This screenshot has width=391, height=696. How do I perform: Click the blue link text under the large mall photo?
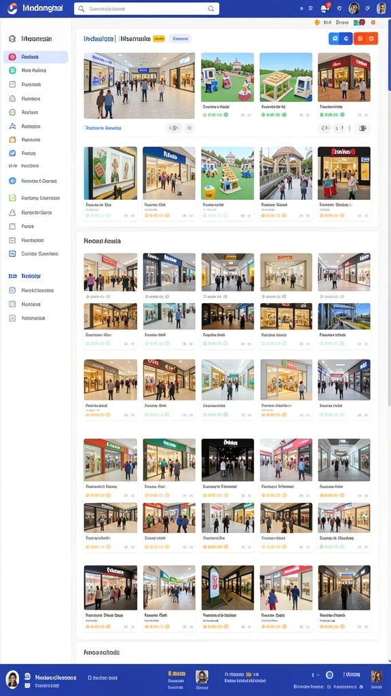104,128
